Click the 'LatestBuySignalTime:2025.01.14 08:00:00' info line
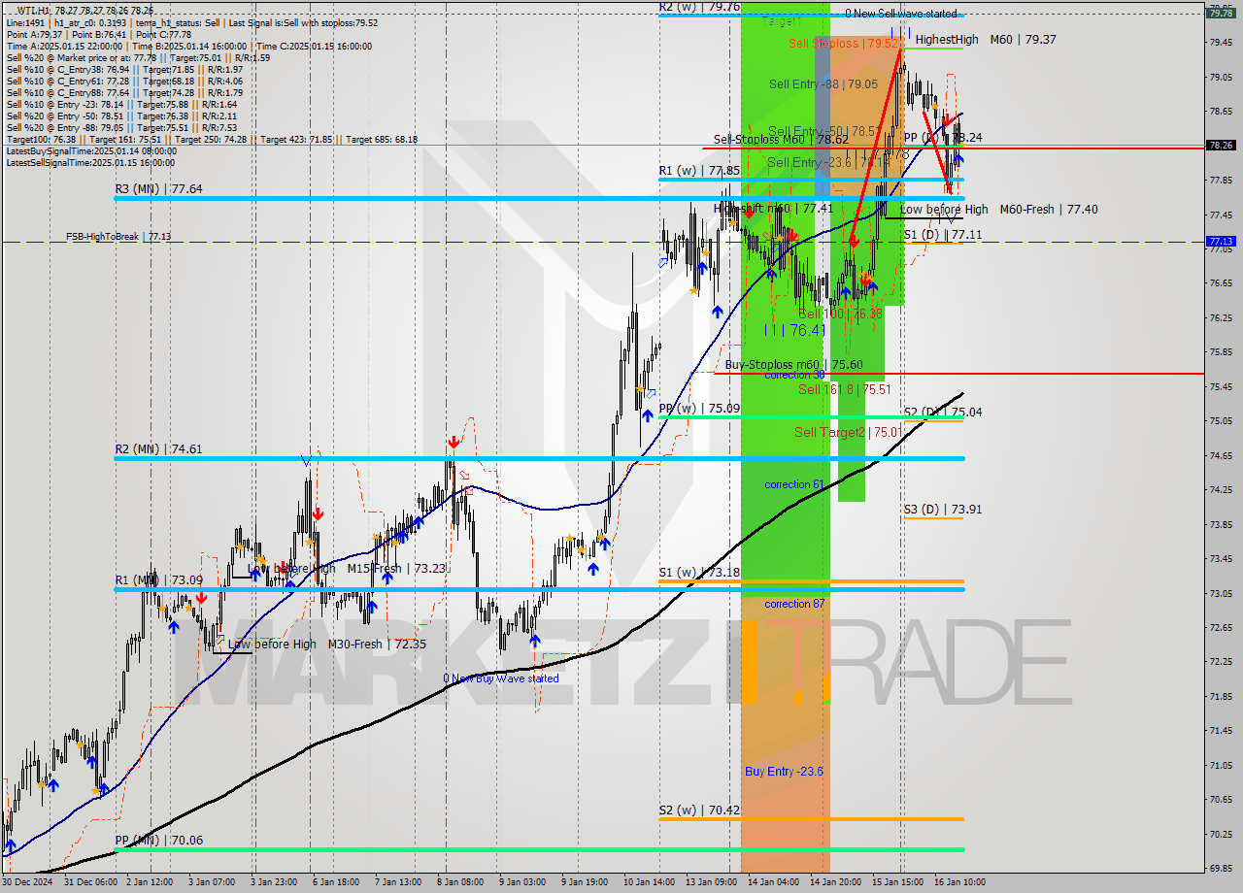The height and width of the screenshot is (893, 1243). (91, 151)
